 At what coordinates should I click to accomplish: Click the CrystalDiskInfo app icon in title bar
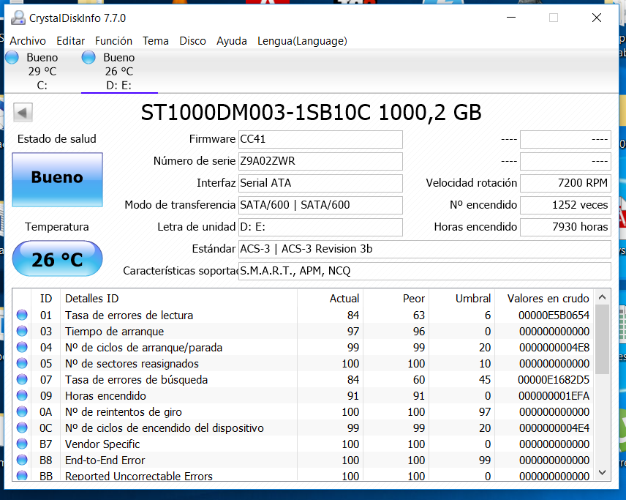click(x=18, y=18)
